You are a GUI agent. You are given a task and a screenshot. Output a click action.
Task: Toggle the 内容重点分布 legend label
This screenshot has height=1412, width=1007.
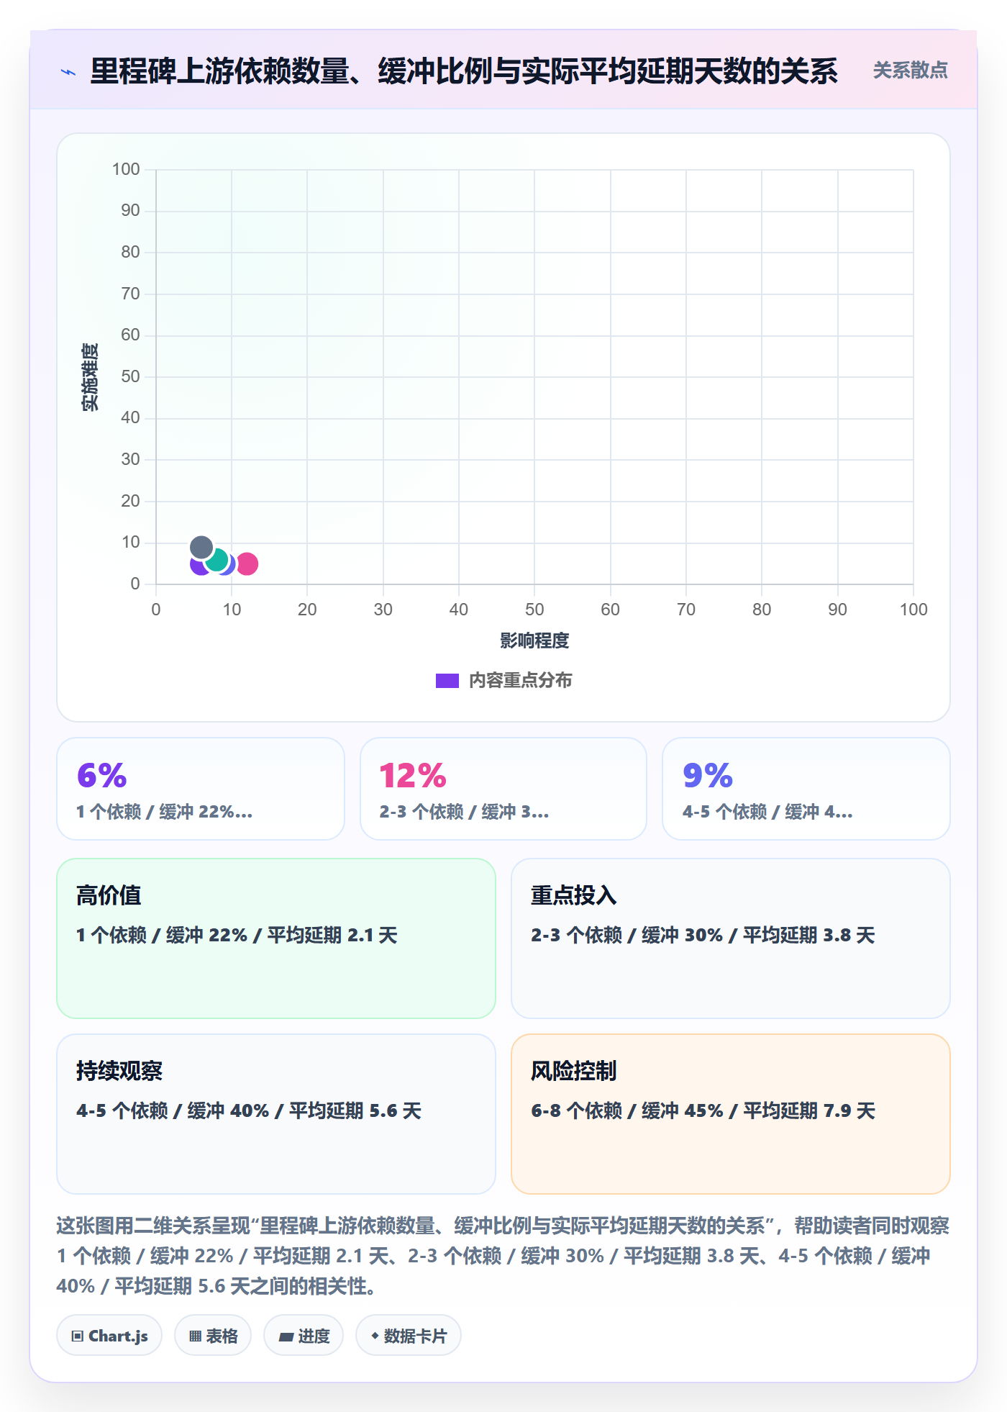pos(520,681)
